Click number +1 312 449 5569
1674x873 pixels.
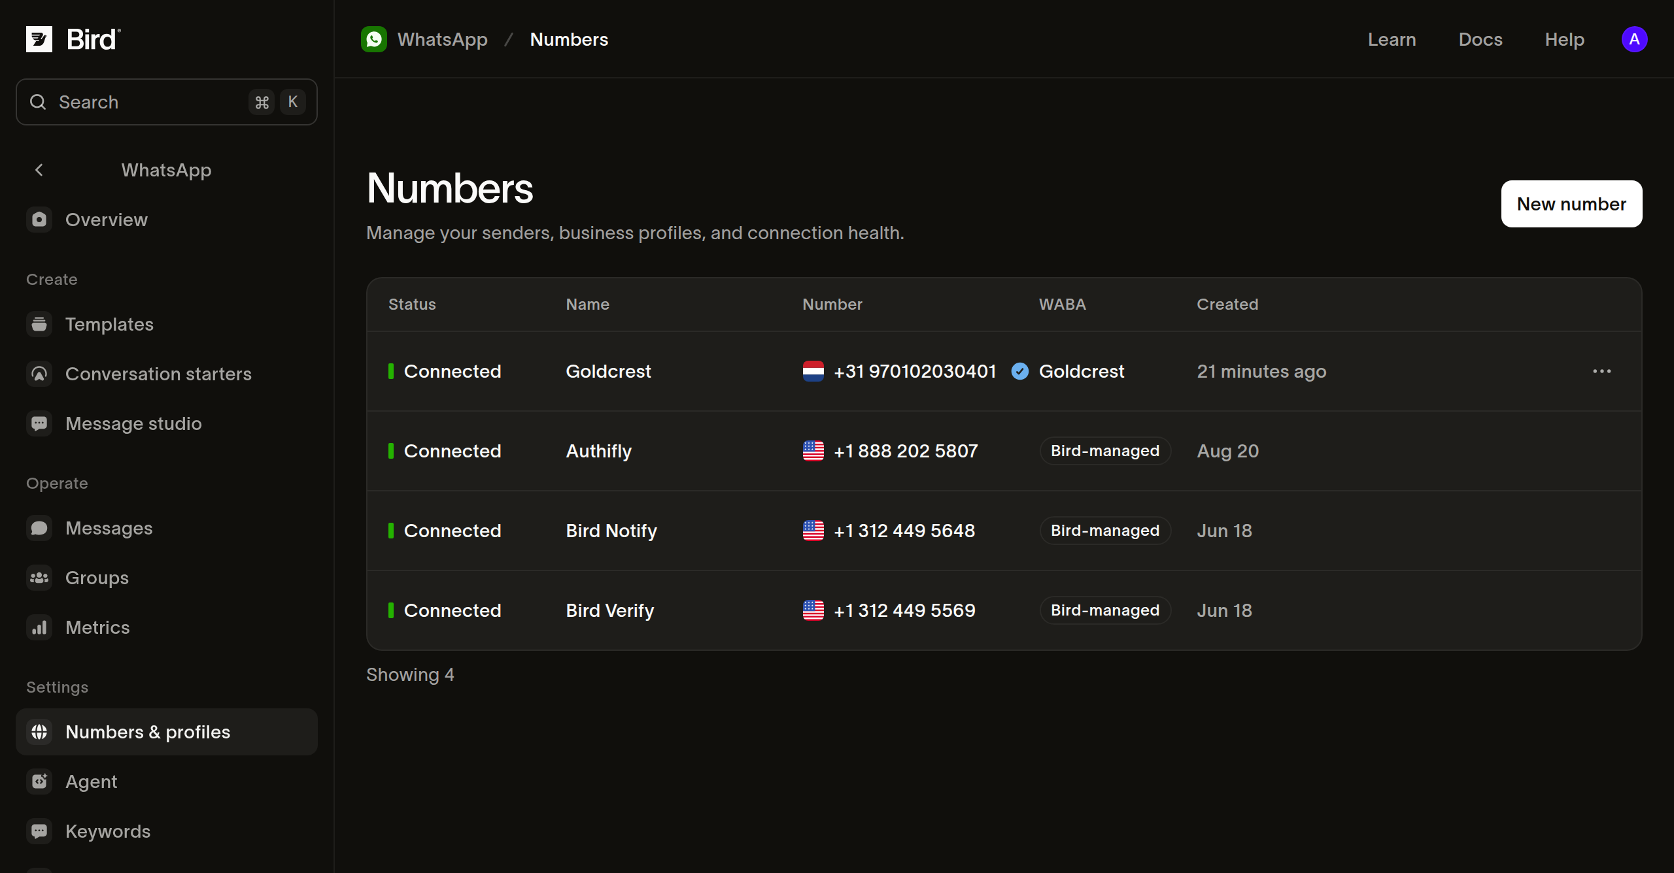(904, 610)
